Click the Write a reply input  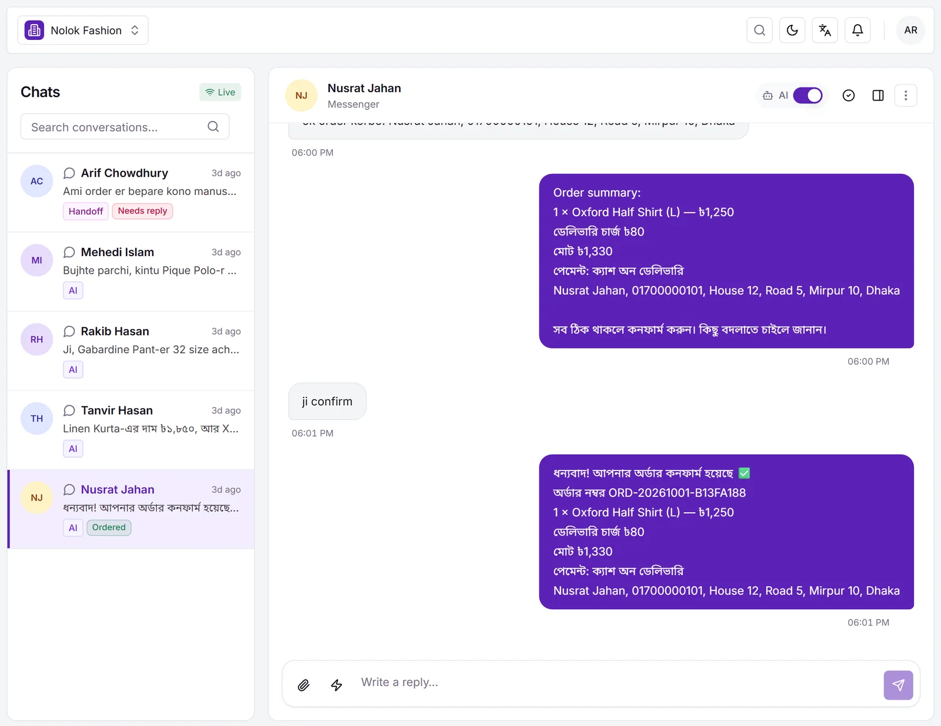(x=618, y=683)
